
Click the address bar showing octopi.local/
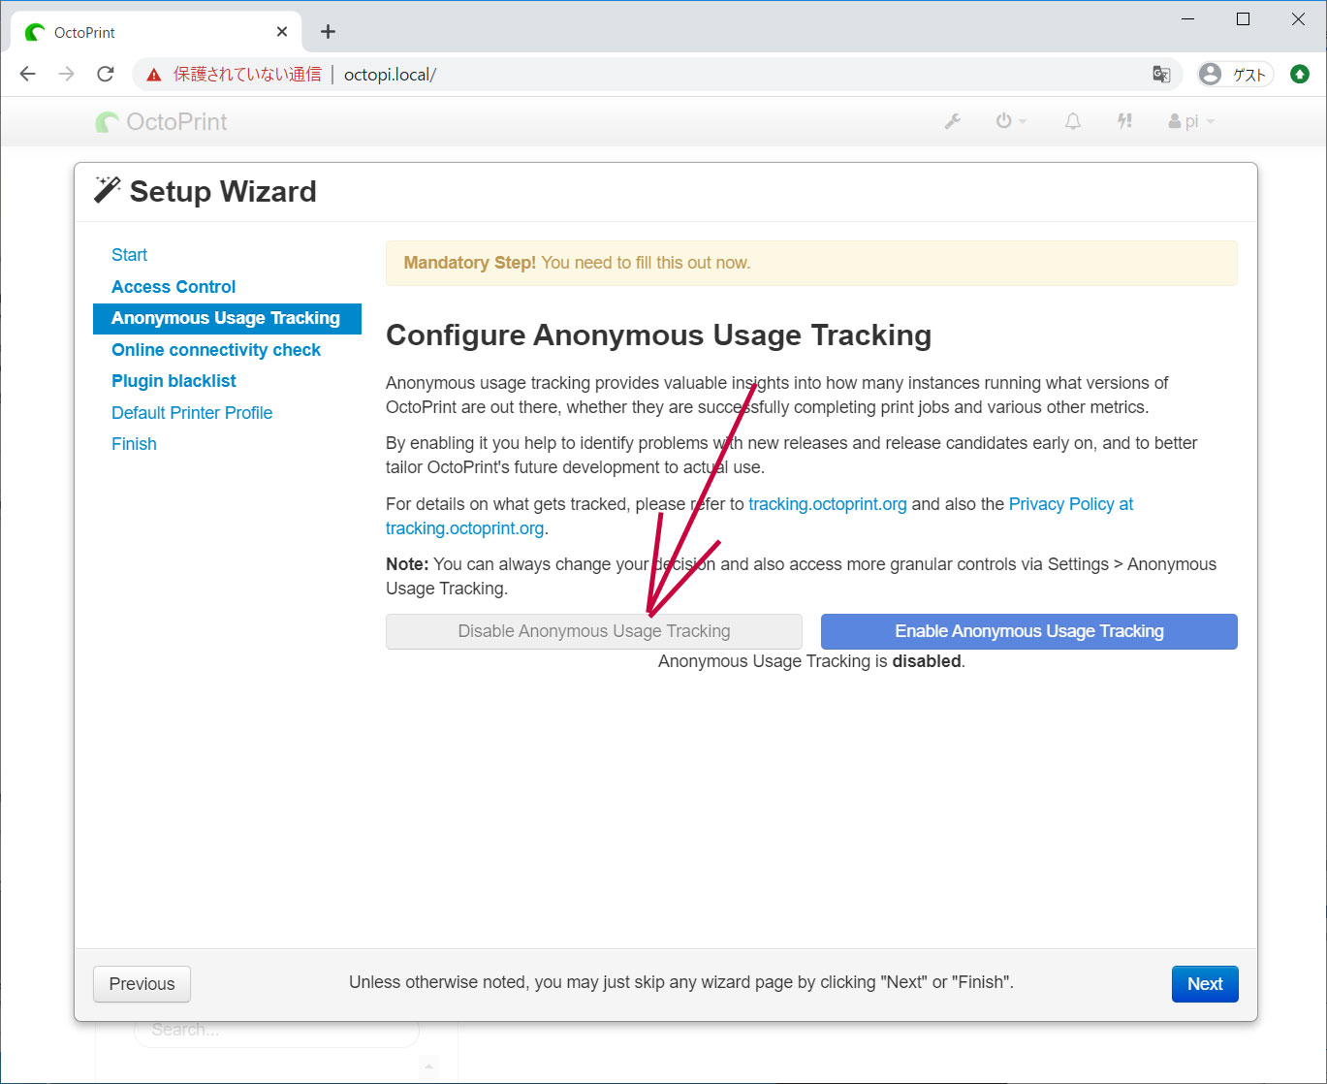pos(657,75)
